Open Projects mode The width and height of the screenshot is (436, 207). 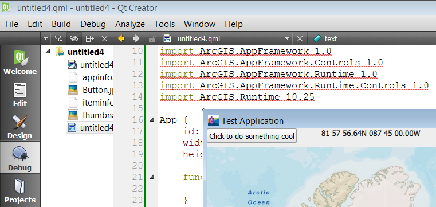pos(20,191)
